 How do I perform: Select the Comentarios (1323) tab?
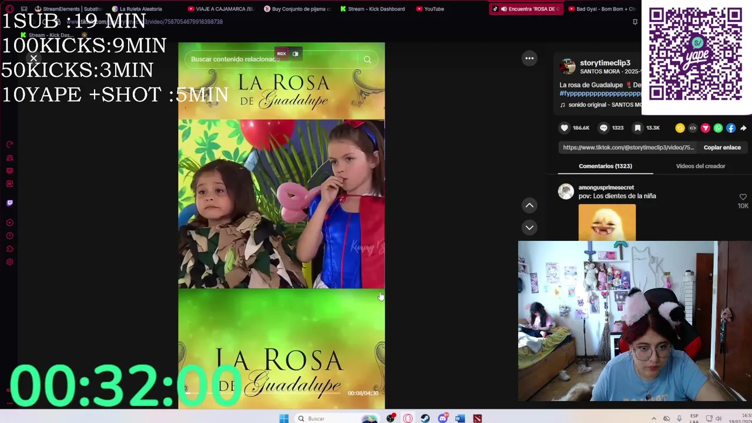(605, 166)
